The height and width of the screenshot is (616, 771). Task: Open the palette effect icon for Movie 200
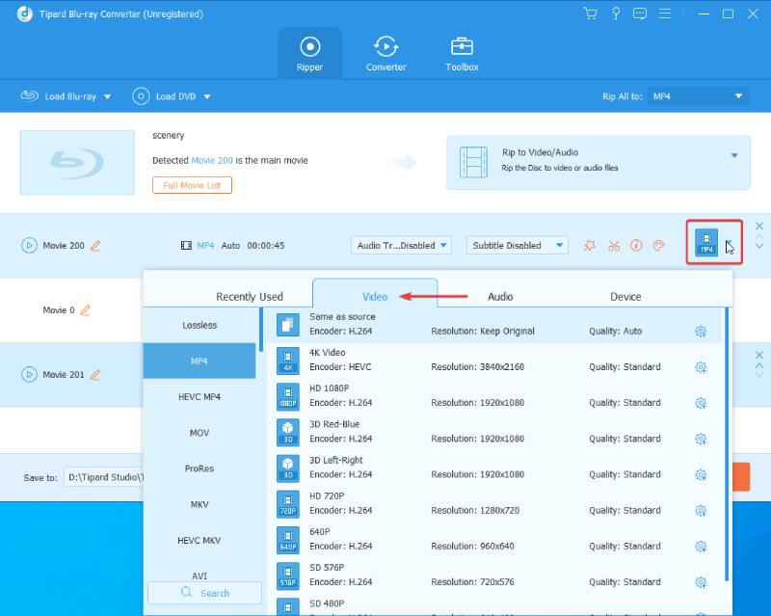(x=659, y=245)
